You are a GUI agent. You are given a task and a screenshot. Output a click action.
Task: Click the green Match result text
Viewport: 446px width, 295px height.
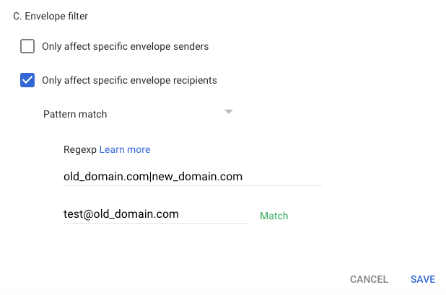point(274,216)
